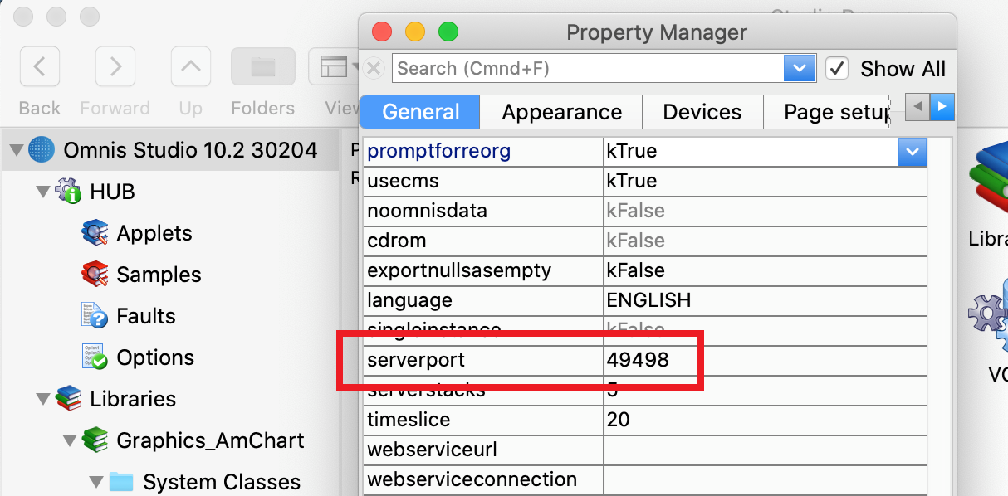Switch to the Page setup tab
Viewport: 1008px width, 496px height.
tap(828, 112)
